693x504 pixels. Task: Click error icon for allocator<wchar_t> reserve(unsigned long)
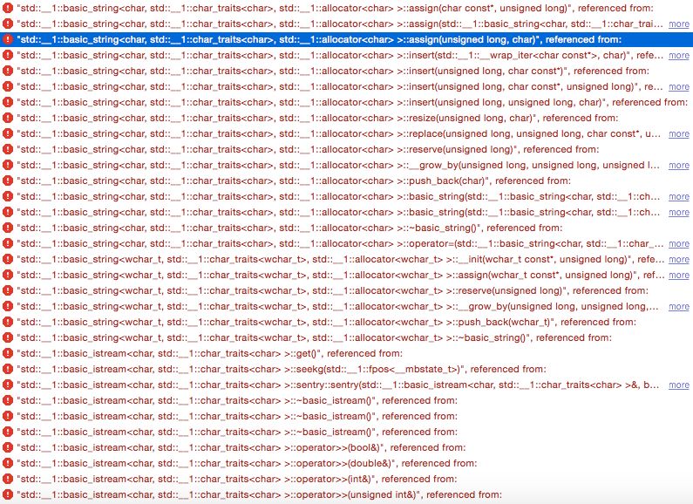point(8,290)
